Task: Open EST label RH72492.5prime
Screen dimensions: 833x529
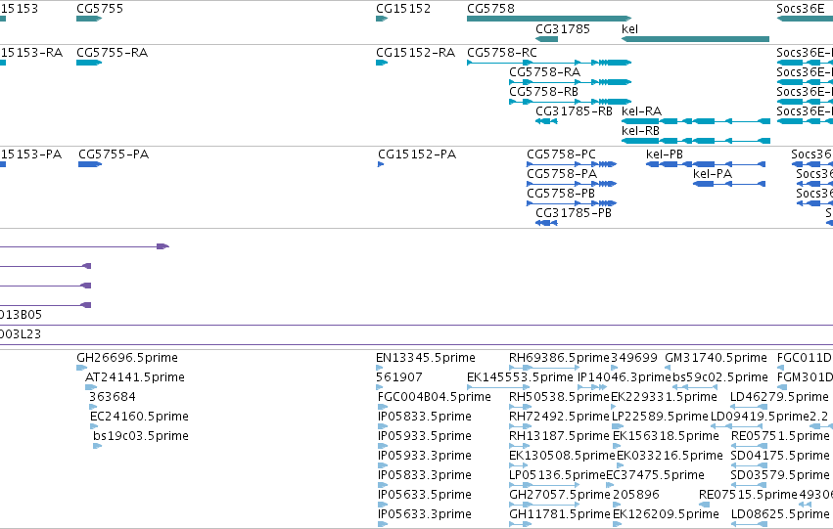Action: coord(559,417)
